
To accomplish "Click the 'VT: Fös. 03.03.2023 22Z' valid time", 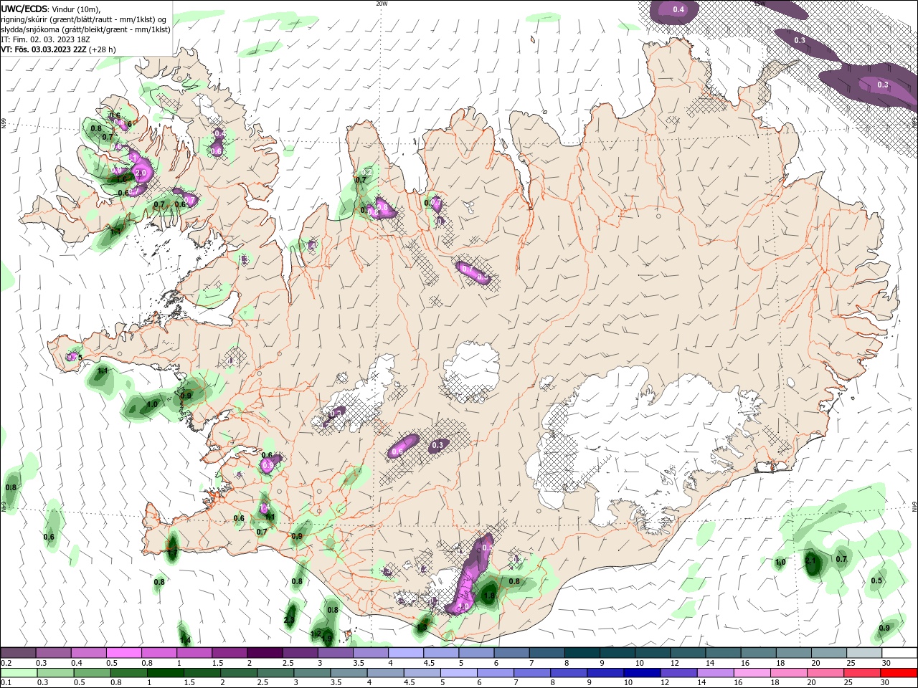I will tap(44, 49).
